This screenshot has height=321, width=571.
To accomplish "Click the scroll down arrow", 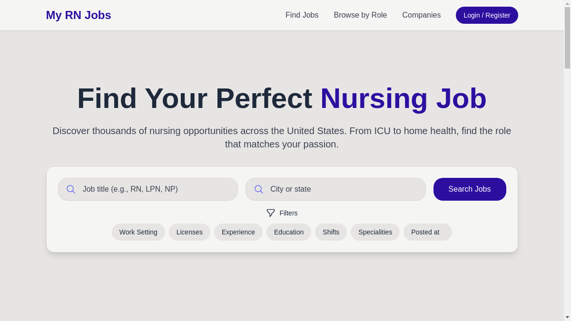I will [x=567, y=317].
